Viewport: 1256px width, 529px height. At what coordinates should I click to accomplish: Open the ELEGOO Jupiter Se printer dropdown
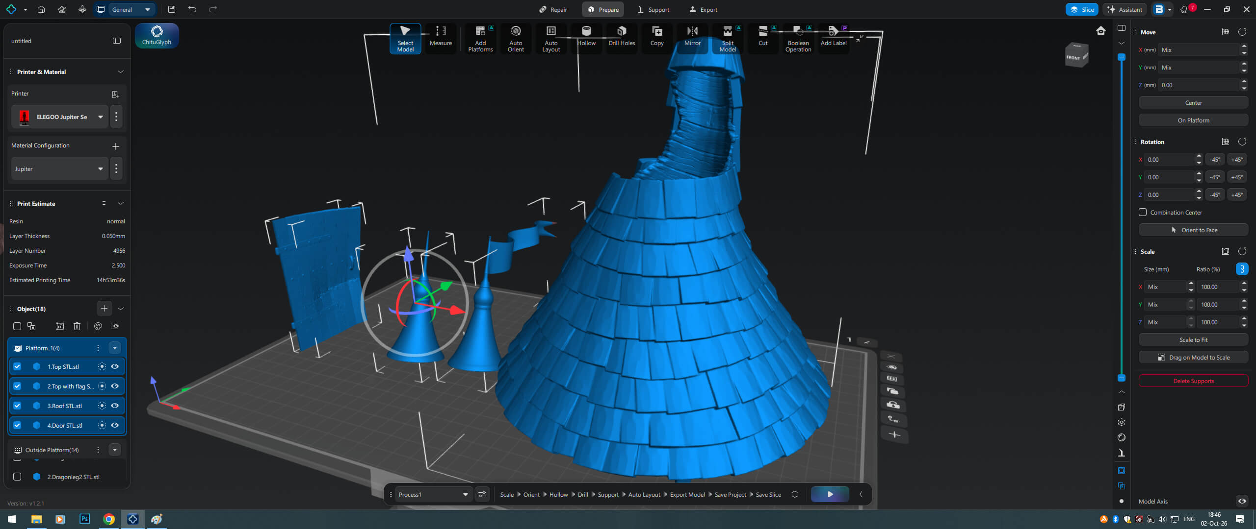[59, 117]
